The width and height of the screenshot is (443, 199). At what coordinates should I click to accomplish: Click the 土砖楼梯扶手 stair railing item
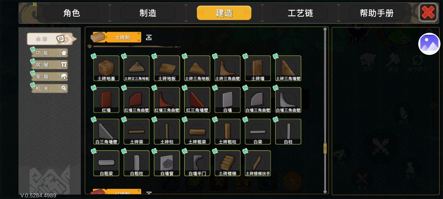258,163
